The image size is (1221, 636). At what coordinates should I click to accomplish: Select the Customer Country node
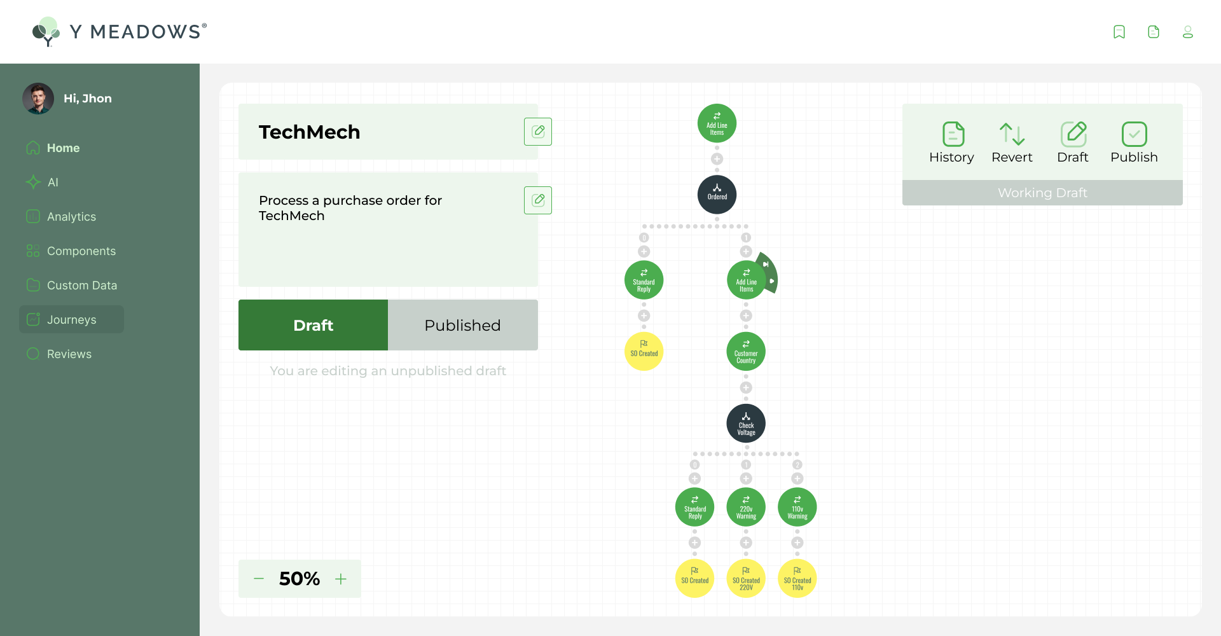coord(746,352)
